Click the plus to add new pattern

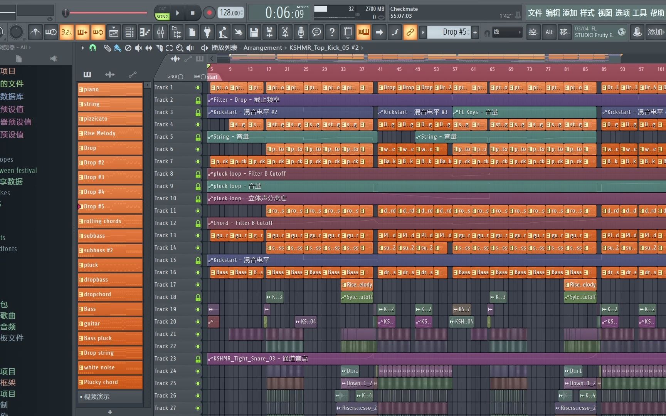475,32
